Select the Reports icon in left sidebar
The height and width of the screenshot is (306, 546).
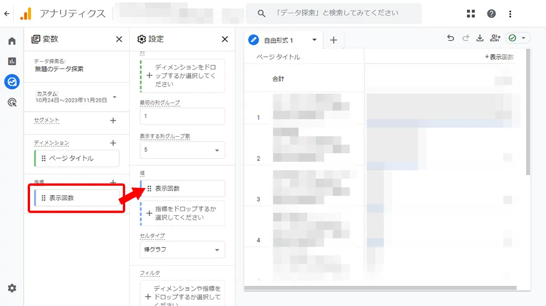(x=11, y=61)
